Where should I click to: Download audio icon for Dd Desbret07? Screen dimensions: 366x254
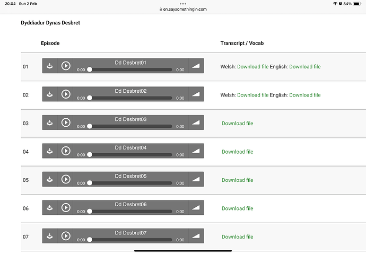[49, 236]
